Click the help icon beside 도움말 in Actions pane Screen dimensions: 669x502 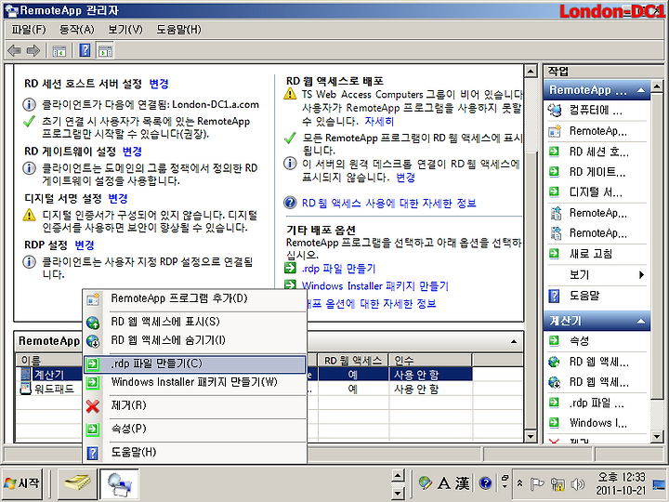(554, 296)
